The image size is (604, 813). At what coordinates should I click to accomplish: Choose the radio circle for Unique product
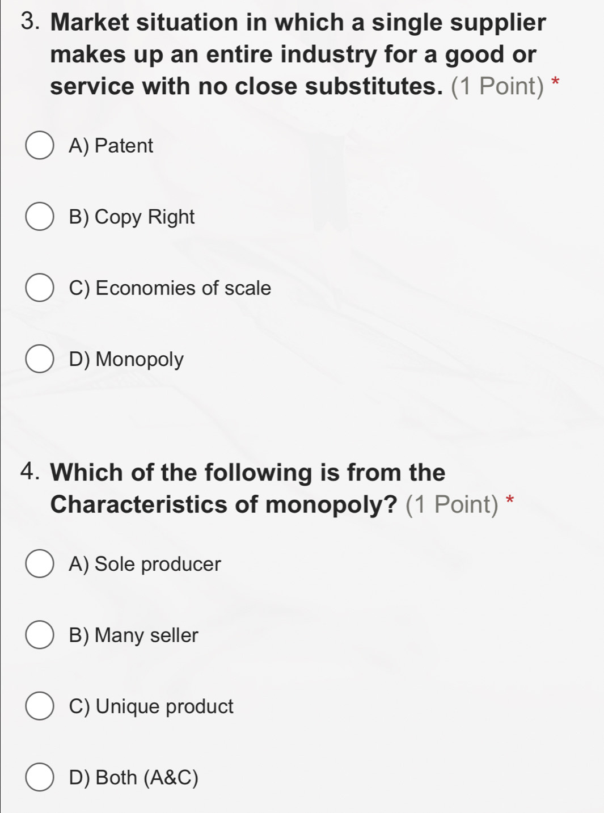coord(40,706)
